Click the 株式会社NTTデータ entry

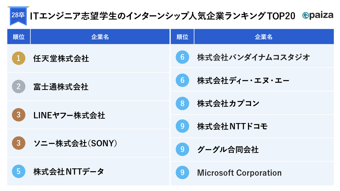tap(69, 171)
